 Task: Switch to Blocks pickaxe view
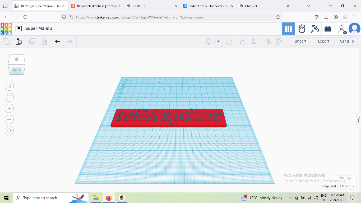[315, 29]
